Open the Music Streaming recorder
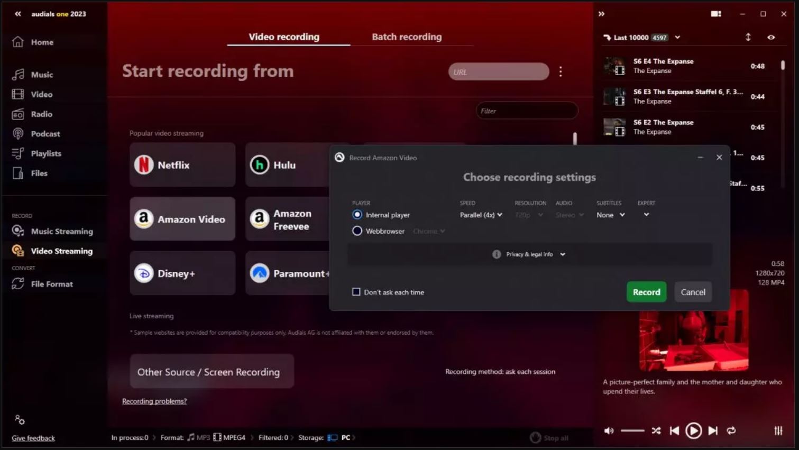 (x=62, y=231)
